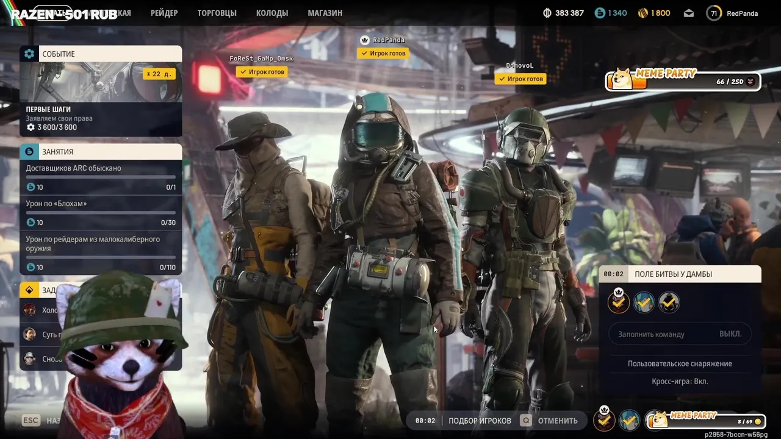Select 'Доставщиков ARC обыскано' activity
The height and width of the screenshot is (439, 781).
point(101,177)
